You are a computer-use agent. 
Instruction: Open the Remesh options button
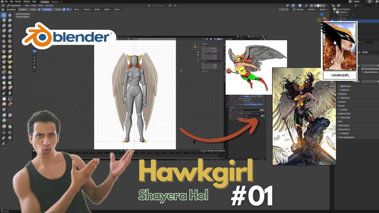click(x=312, y=9)
